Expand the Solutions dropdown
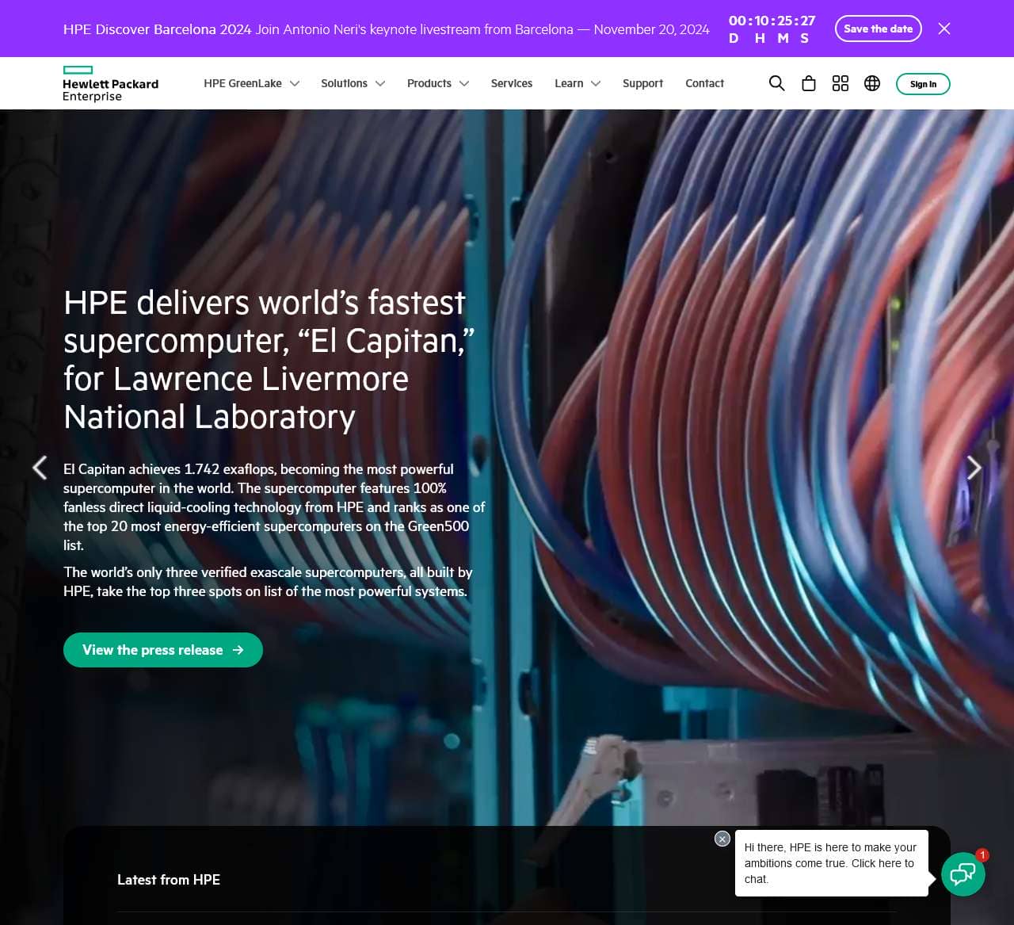Viewport: 1014px width, 925px height. 353,83
